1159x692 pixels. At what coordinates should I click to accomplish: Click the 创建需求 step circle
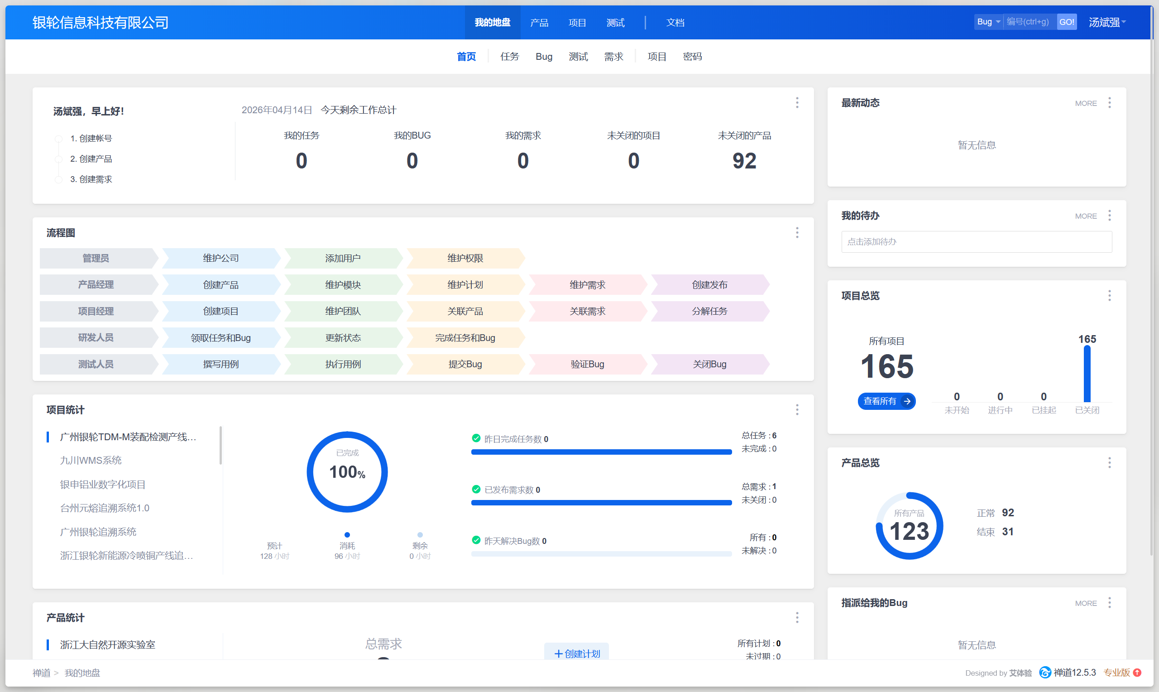[x=59, y=179]
